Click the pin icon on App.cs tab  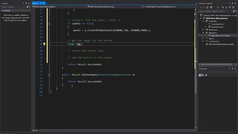coord(41,3)
